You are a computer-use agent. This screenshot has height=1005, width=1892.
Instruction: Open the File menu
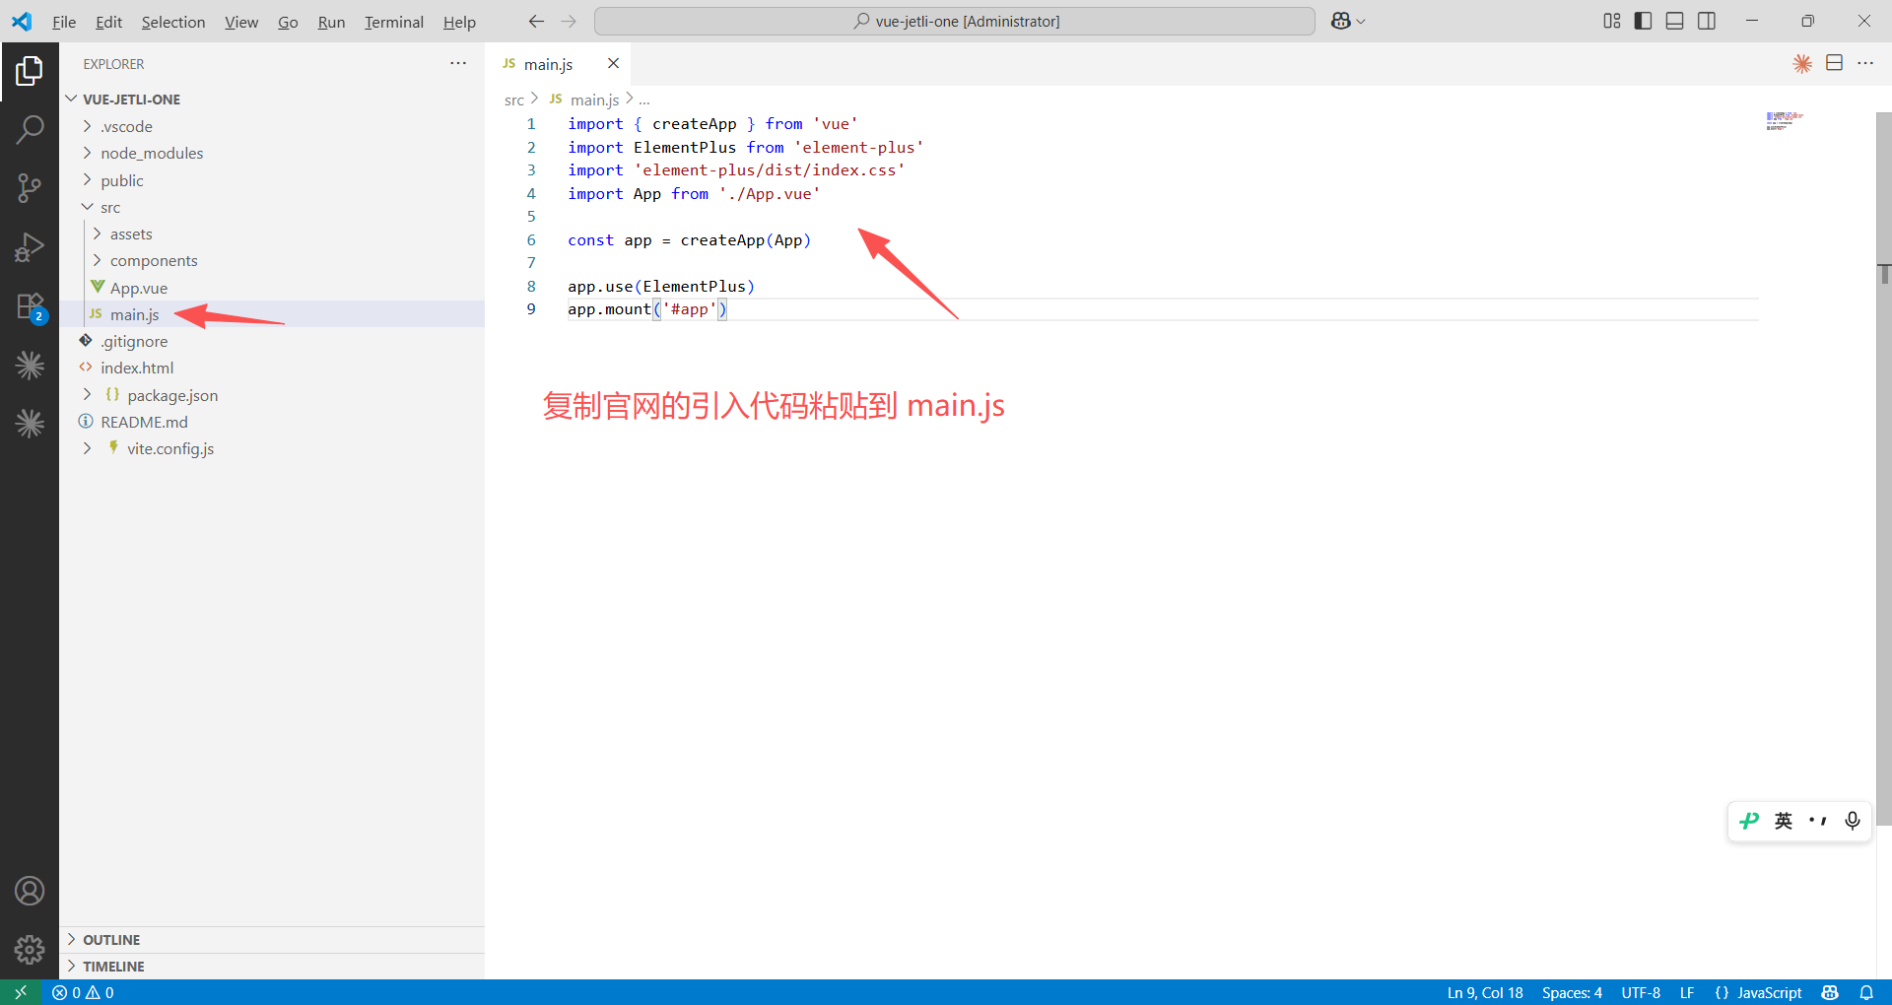[x=64, y=22]
